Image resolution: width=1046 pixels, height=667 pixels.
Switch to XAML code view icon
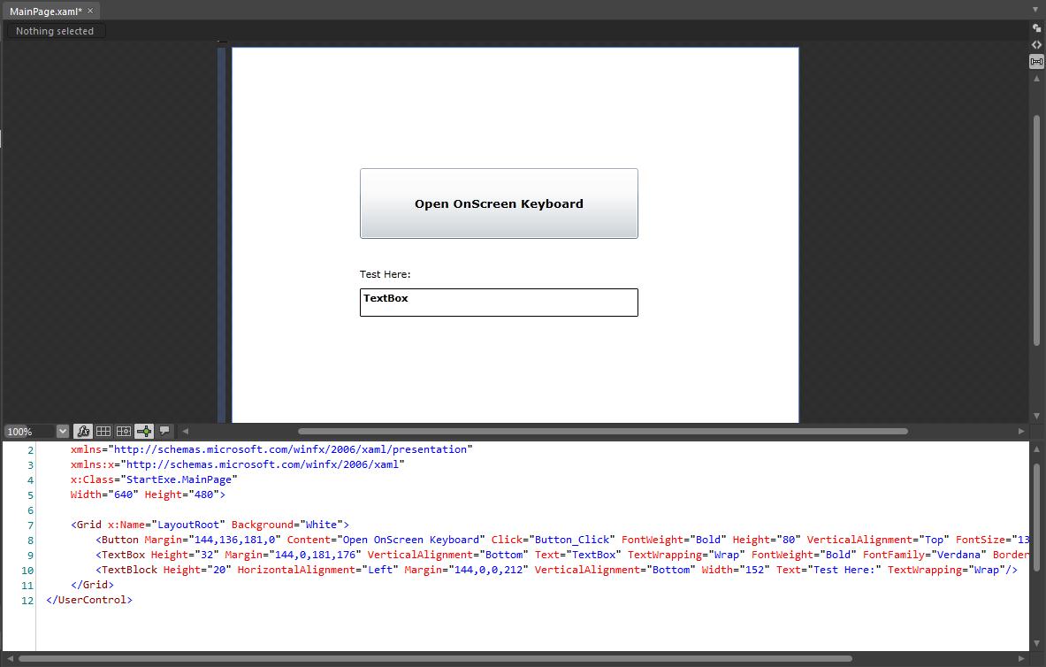pos(1036,44)
